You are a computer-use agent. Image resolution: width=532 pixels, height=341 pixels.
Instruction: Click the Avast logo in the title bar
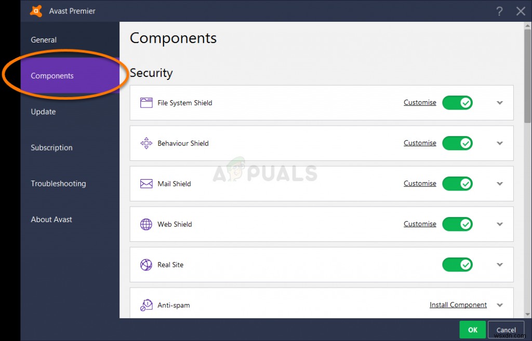35,10
